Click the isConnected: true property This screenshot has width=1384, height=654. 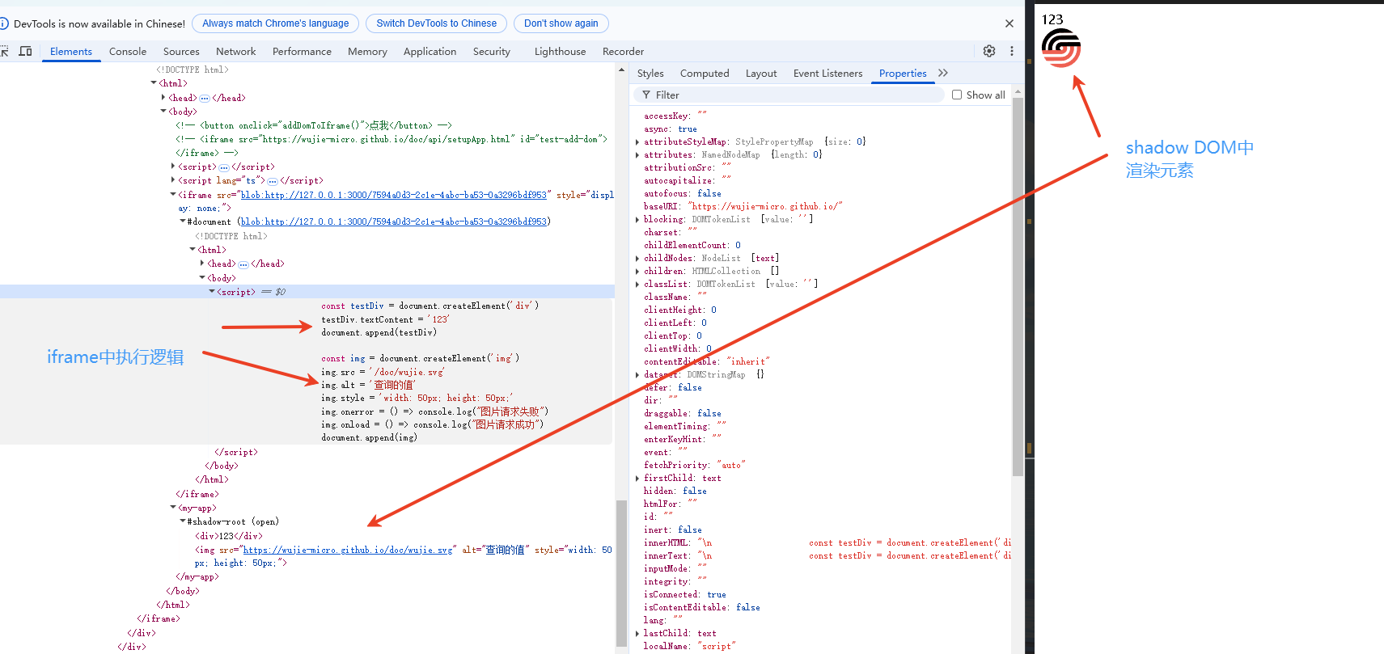[684, 594]
